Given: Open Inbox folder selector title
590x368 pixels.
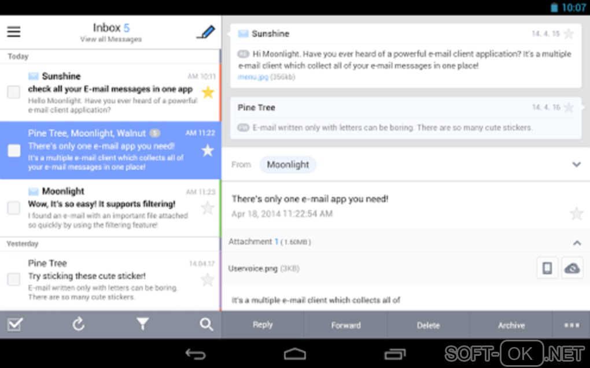Looking at the screenshot, I should click(111, 32).
